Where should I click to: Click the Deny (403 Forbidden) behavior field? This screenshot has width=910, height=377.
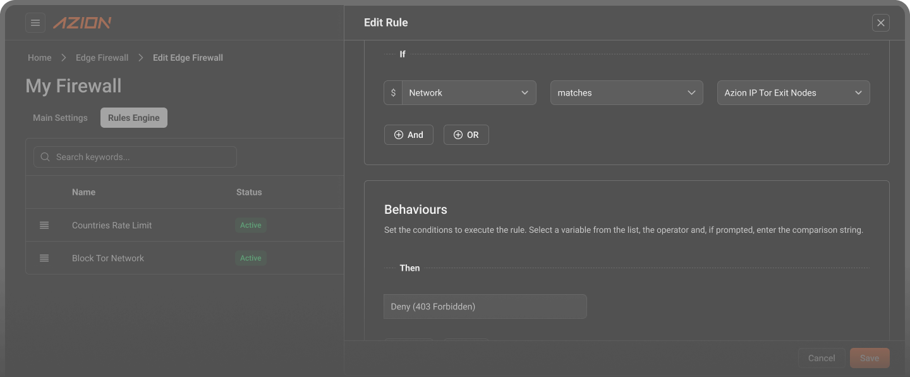tap(485, 306)
